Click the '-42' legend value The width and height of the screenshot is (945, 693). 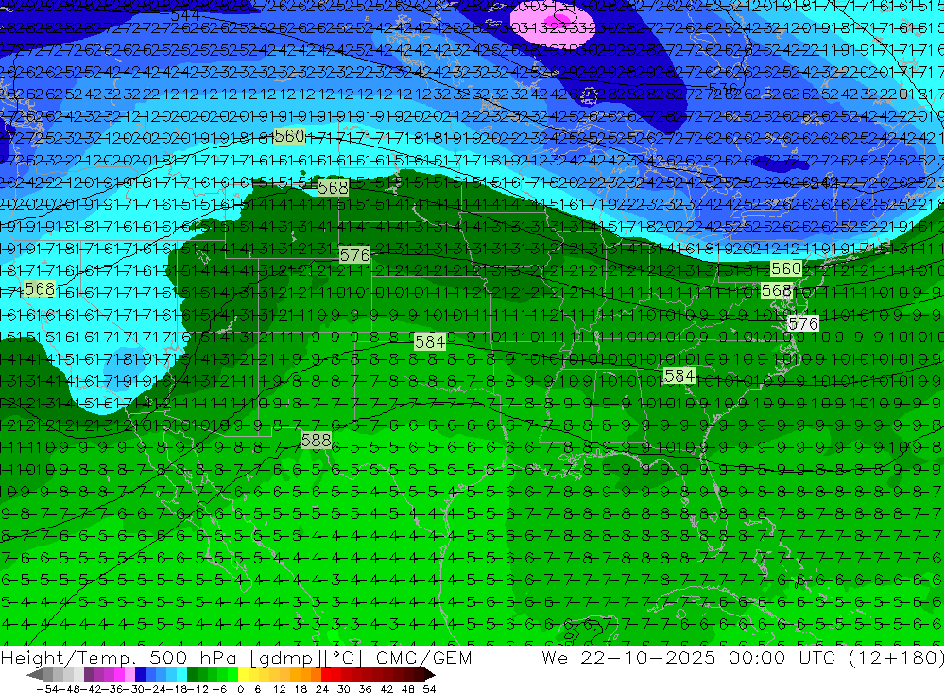click(x=92, y=689)
